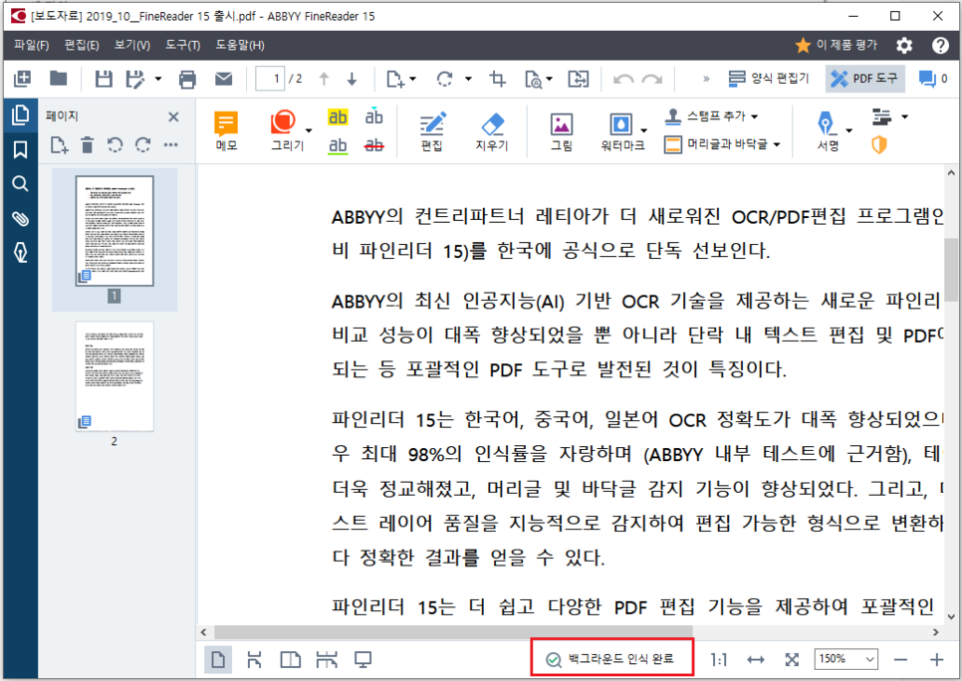The image size is (962, 681).
Task: Click the convert document icon
Action: [578, 79]
